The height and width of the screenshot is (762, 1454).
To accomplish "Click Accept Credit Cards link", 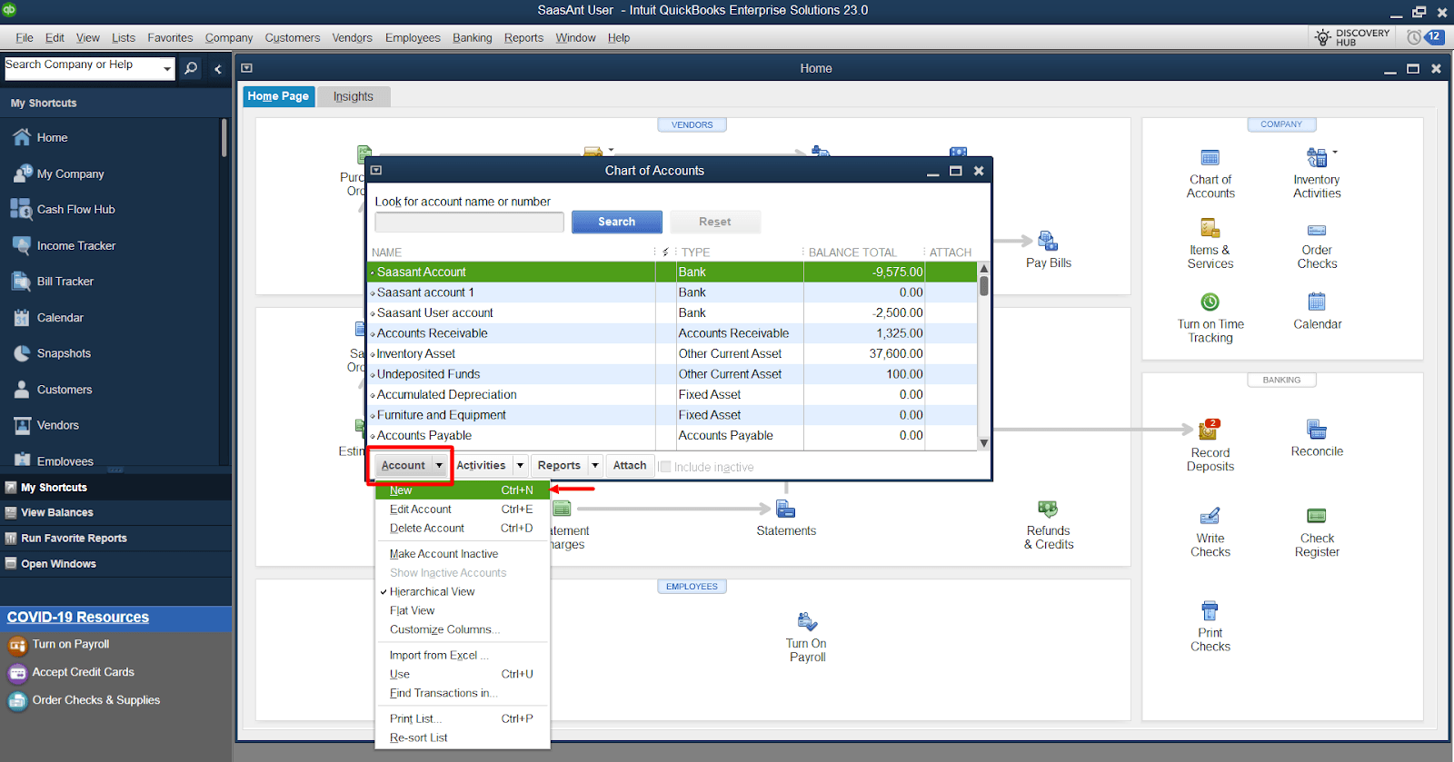I will coord(84,672).
